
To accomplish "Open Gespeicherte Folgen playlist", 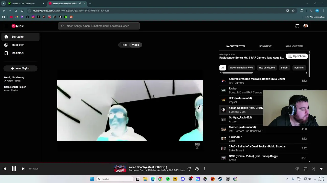I will point(20,88).
